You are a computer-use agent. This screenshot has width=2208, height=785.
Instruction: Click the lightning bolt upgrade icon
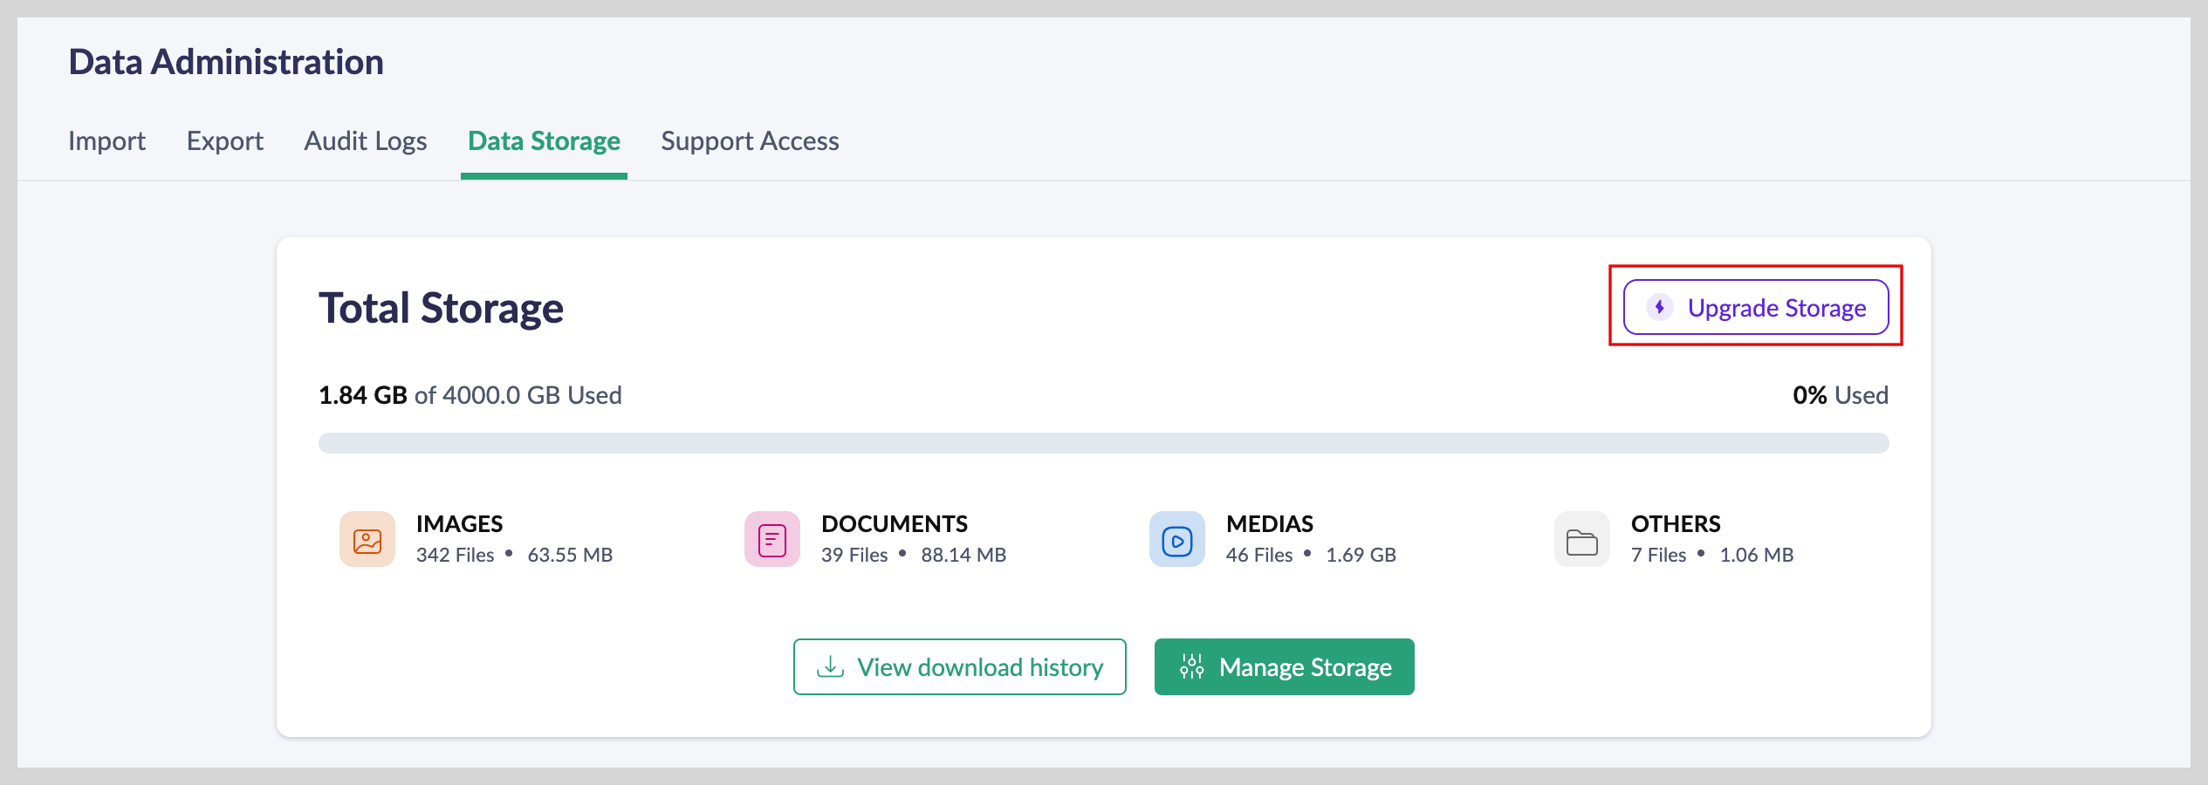(1659, 307)
